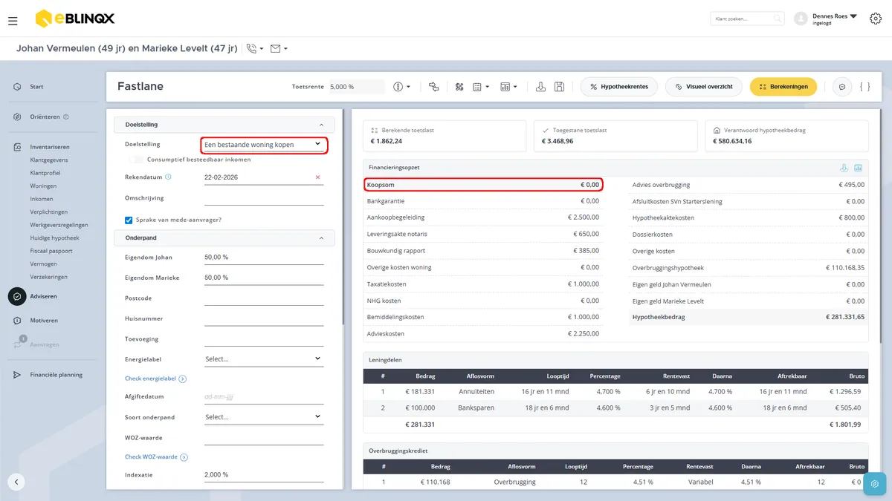Click the Toetsrente percentage field

pos(357,87)
